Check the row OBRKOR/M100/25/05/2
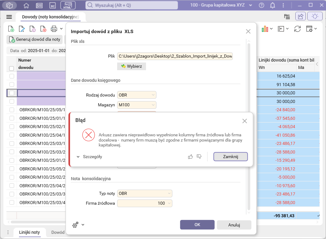326x239 pixels. 12,169
